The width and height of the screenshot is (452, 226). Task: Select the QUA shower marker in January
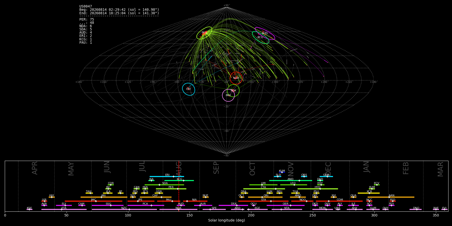(x=353, y=197)
